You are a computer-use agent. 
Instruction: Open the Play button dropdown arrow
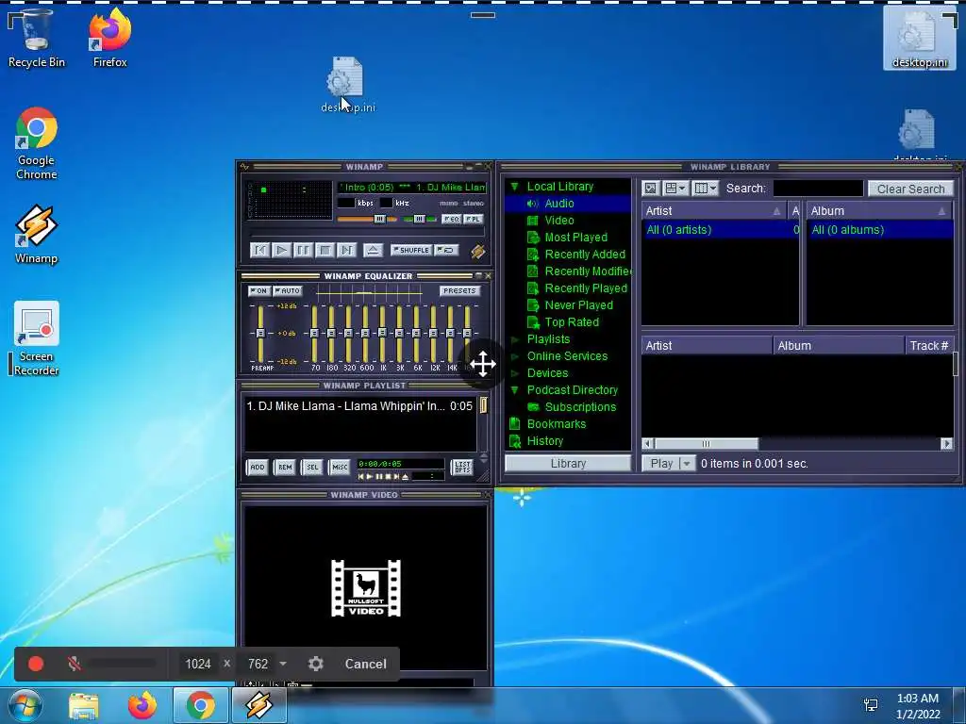[x=688, y=464]
